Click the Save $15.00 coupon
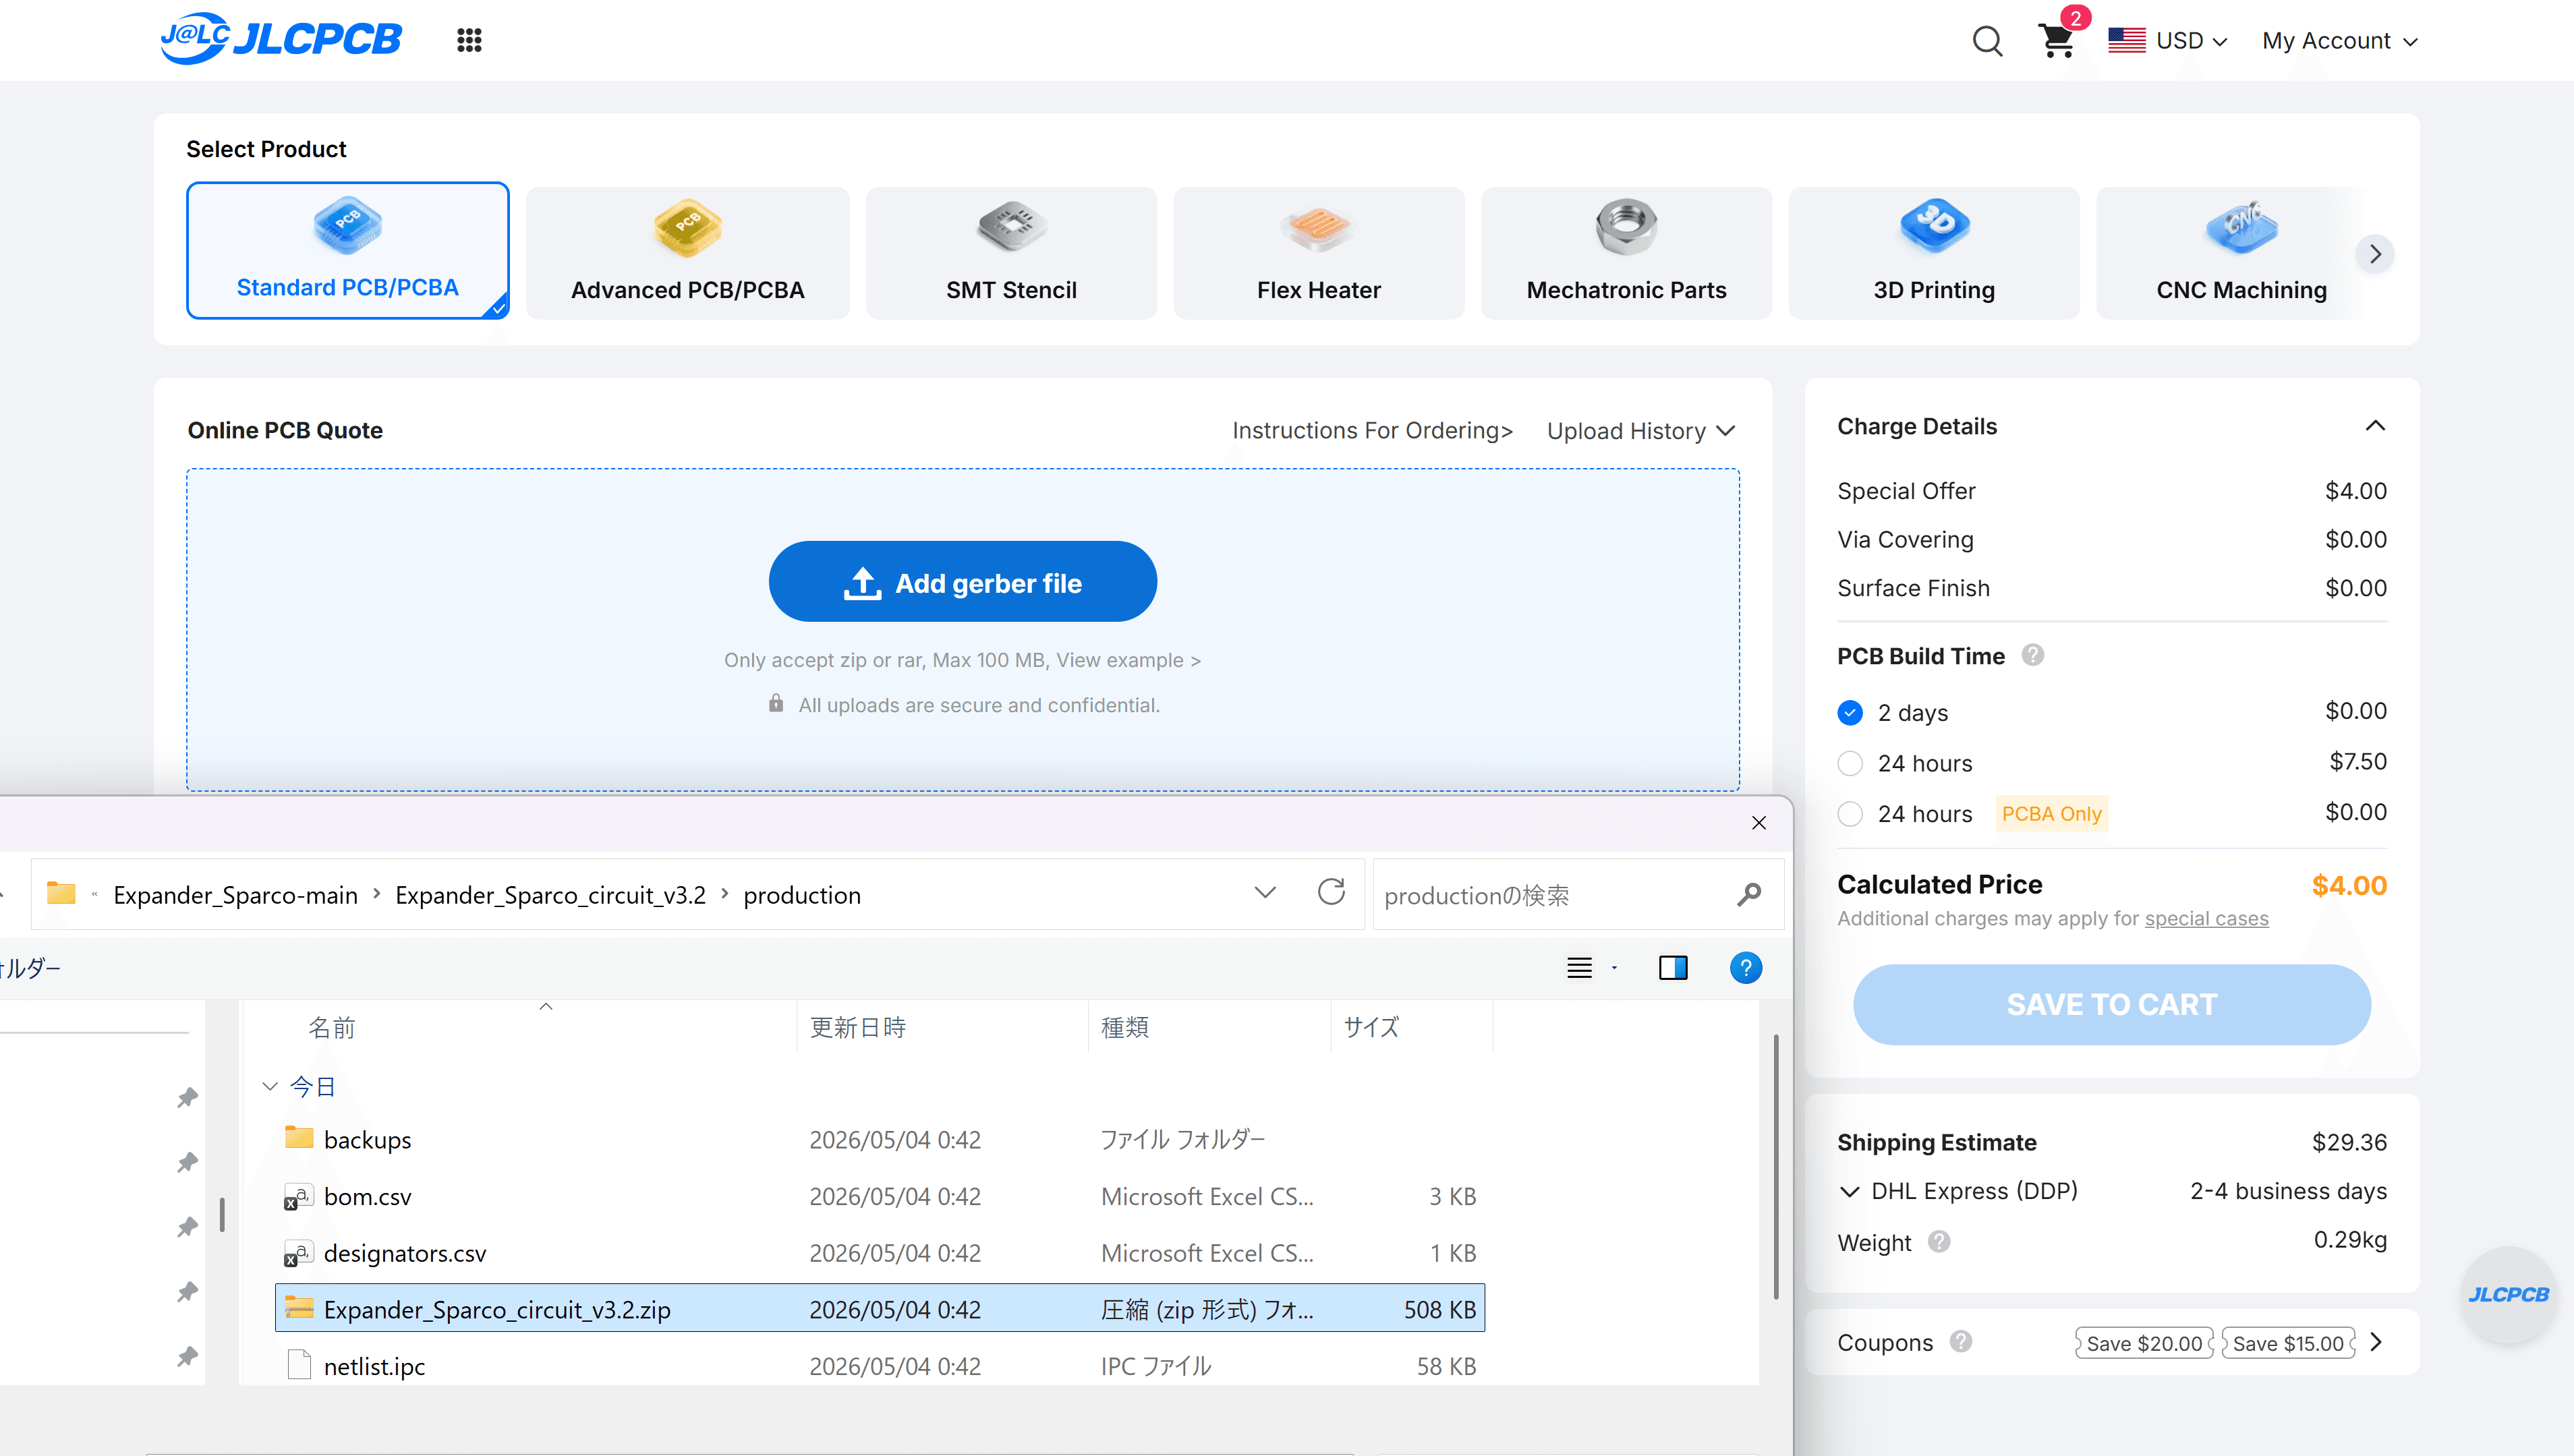 point(2288,1343)
